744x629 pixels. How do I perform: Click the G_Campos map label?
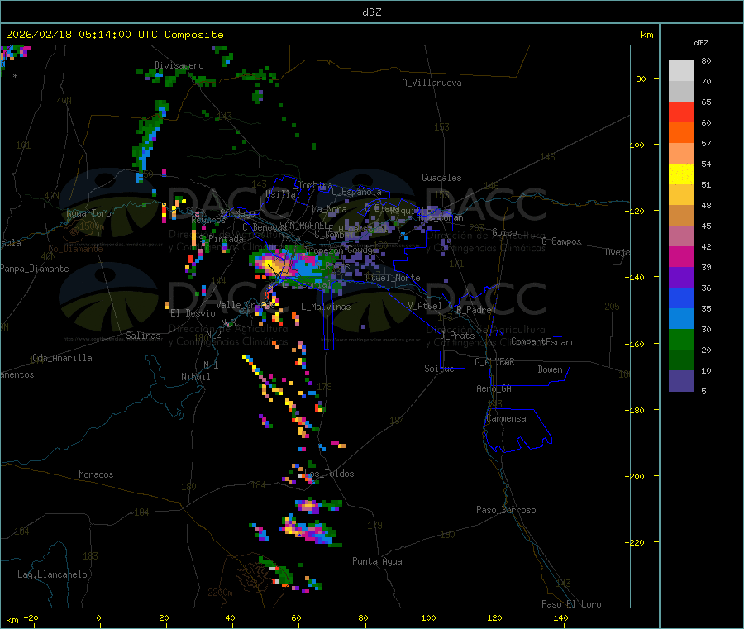click(561, 241)
